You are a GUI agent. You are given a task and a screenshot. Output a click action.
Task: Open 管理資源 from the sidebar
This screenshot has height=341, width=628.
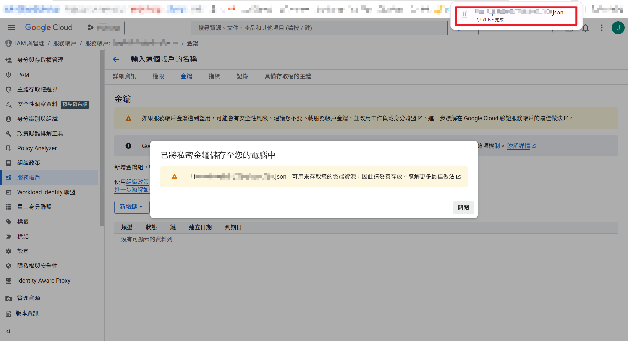point(28,298)
